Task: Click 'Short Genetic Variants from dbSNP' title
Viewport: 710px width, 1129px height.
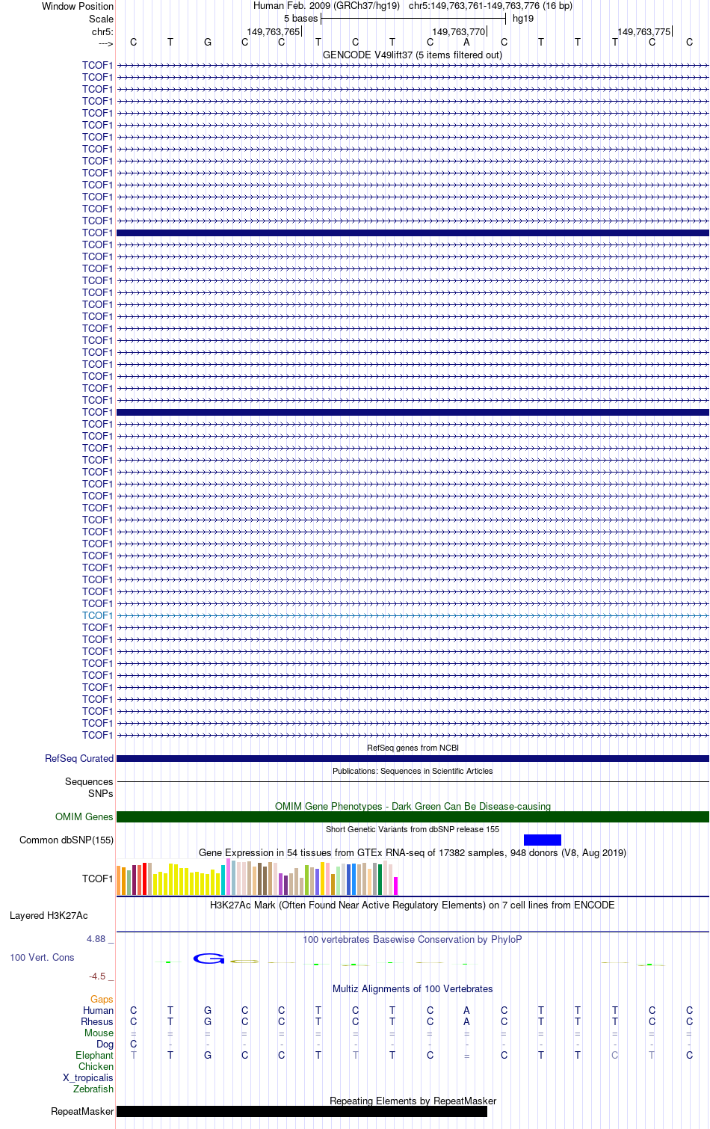Action: (x=413, y=829)
